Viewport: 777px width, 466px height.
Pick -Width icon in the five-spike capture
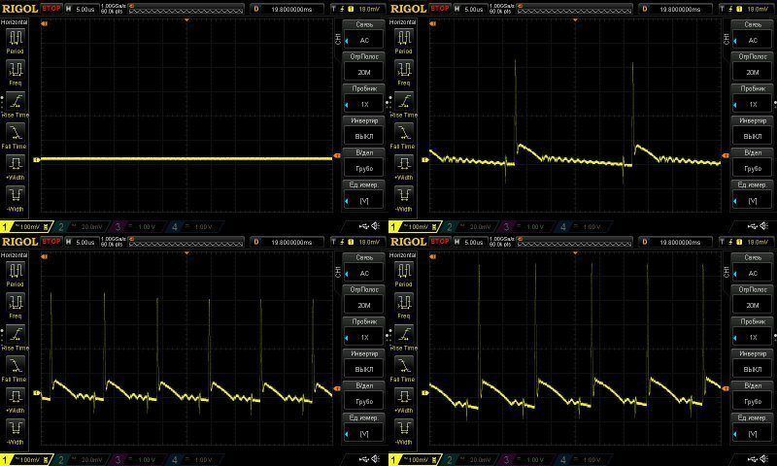pos(404,429)
